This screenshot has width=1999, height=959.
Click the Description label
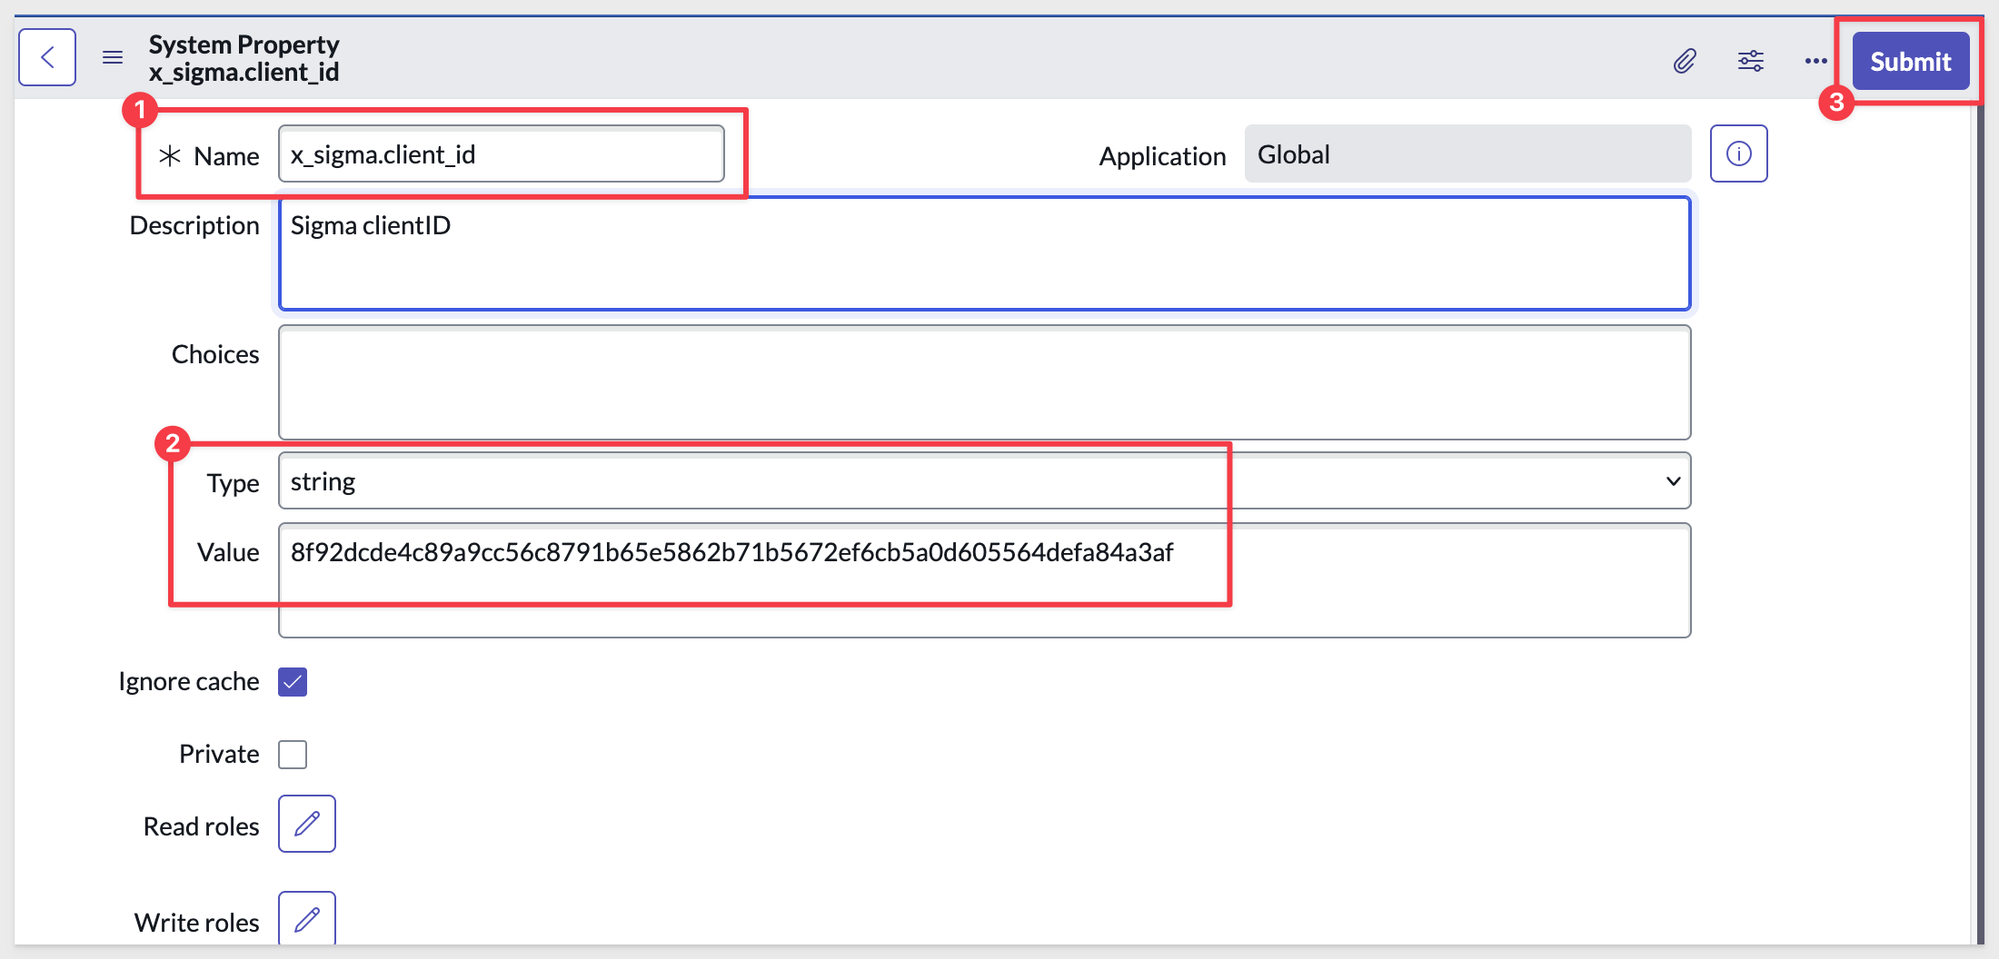(x=194, y=225)
